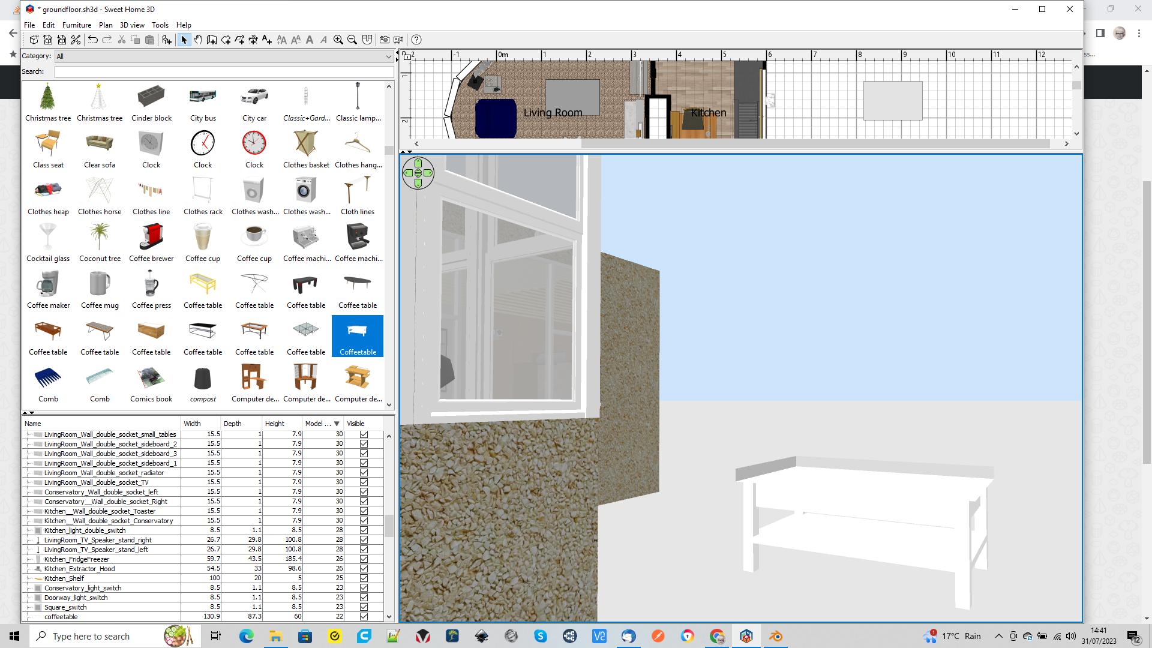The width and height of the screenshot is (1152, 648).
Task: Click the plan lock icon by the ruler
Action: (x=407, y=56)
